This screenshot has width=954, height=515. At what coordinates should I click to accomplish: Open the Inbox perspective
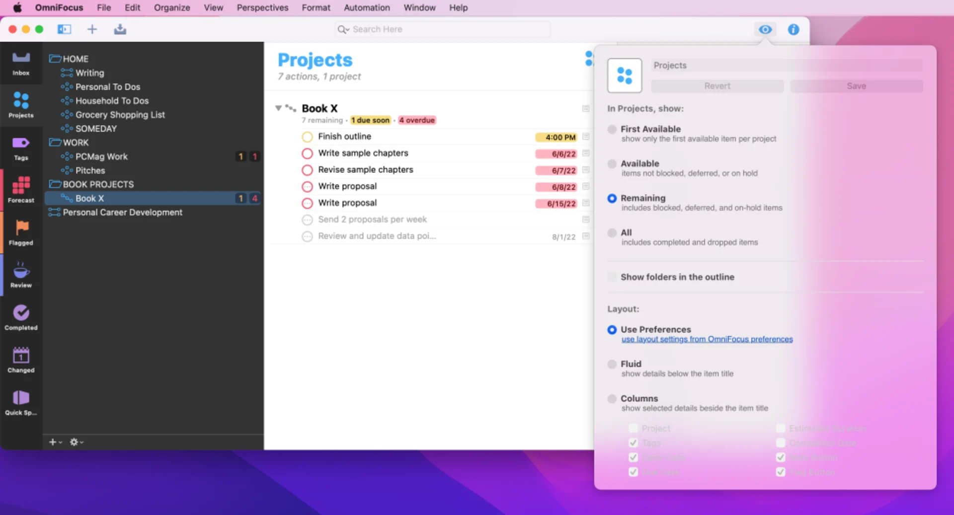[21, 63]
